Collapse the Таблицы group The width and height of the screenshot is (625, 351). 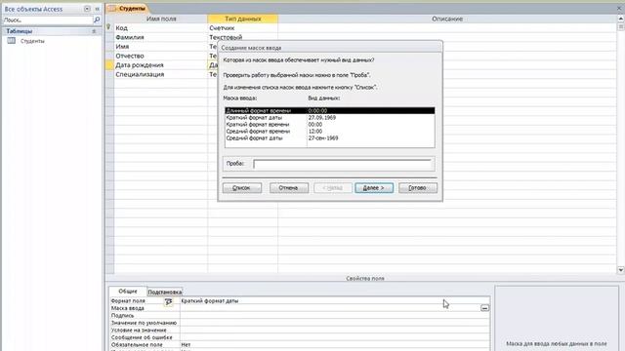coord(94,31)
